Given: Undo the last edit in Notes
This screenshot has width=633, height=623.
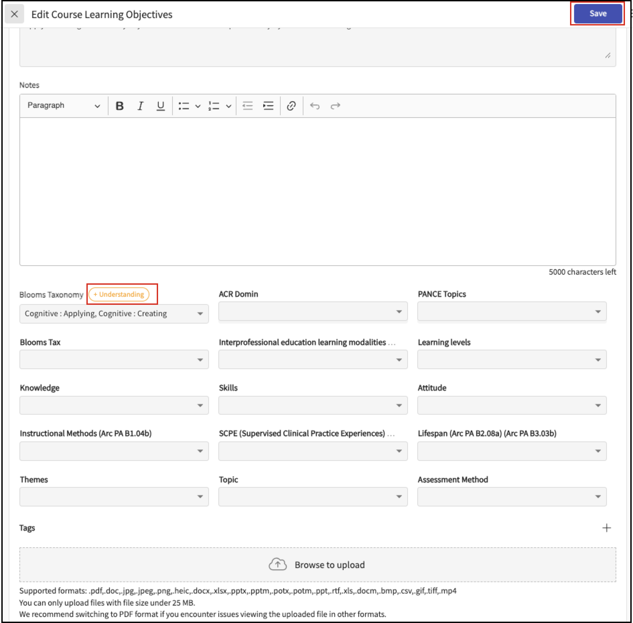Looking at the screenshot, I should pyautogui.click(x=314, y=106).
